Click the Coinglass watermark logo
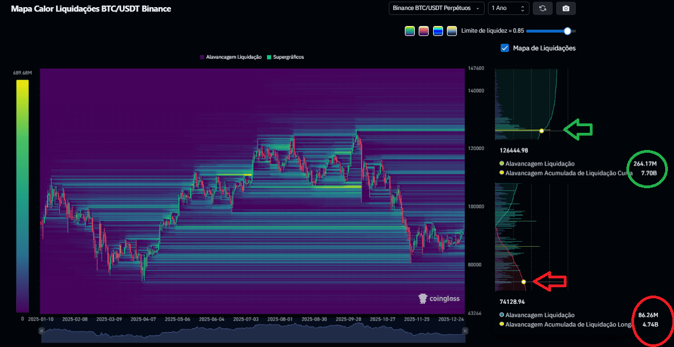 click(x=439, y=298)
